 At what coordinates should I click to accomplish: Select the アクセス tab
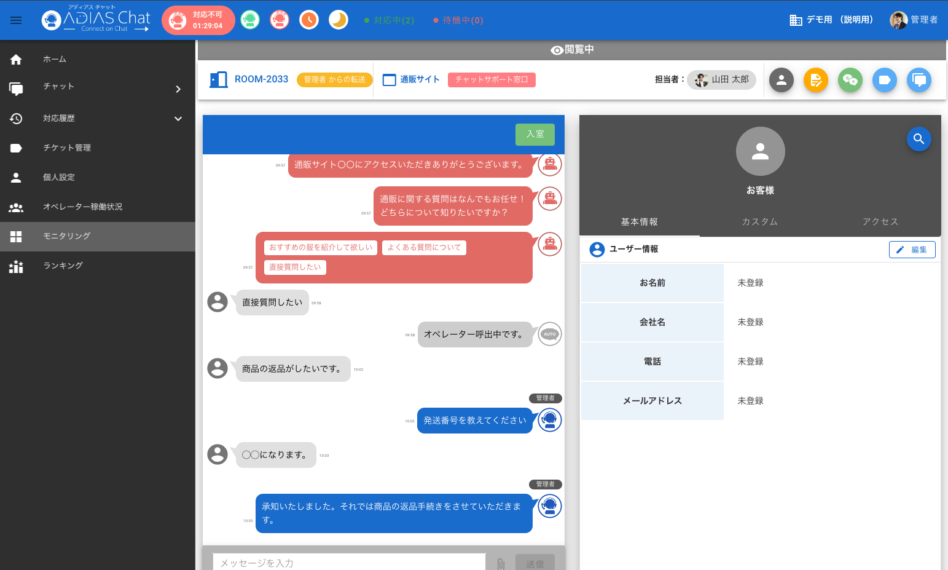pyautogui.click(x=880, y=222)
